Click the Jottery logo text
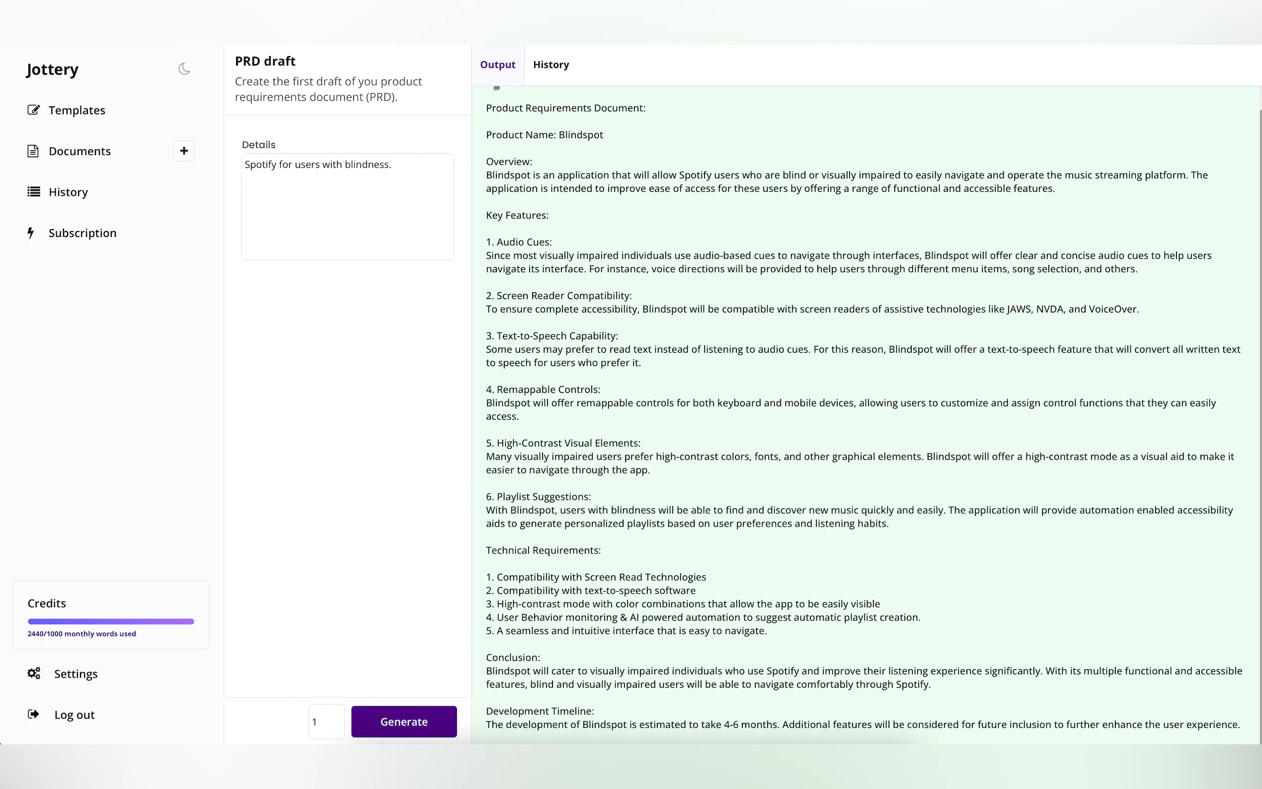The image size is (1262, 789). pyautogui.click(x=53, y=70)
